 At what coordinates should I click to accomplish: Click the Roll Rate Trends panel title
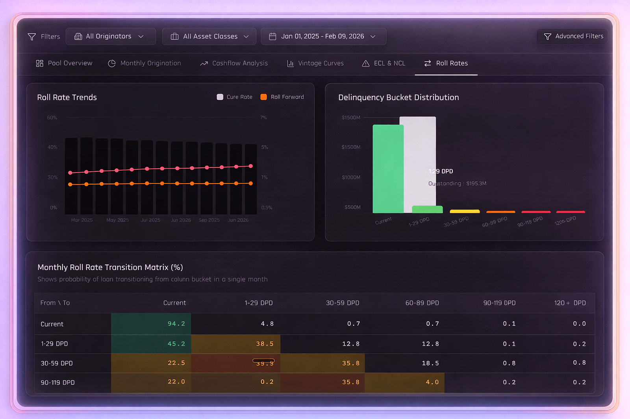point(67,97)
